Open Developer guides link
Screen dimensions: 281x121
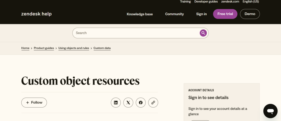click(x=206, y=2)
